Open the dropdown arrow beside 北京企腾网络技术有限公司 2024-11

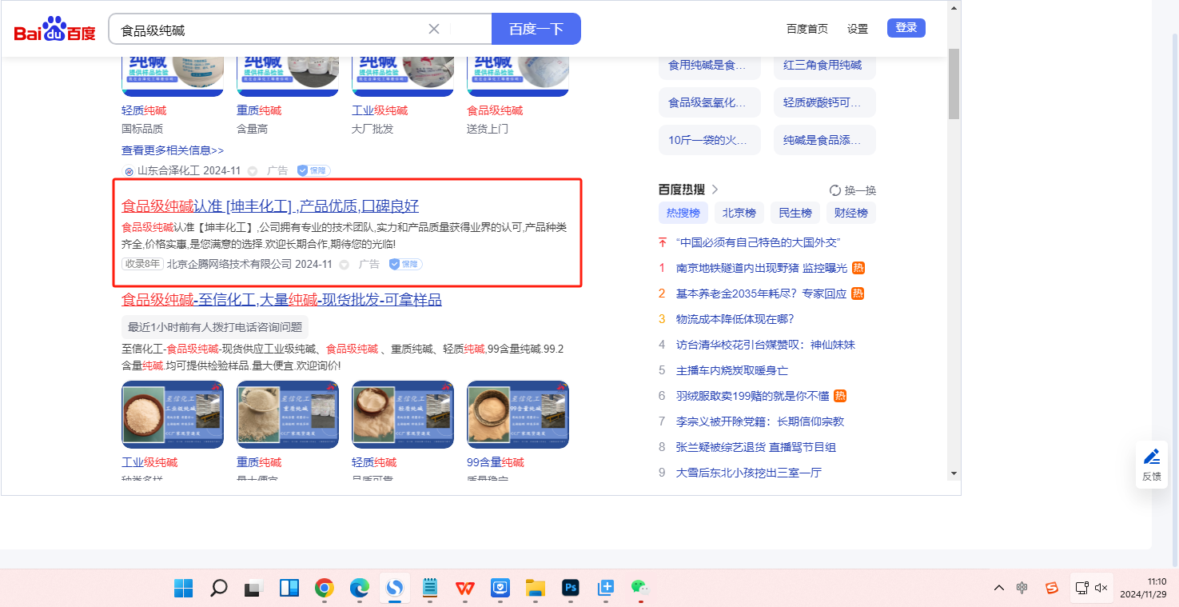(345, 264)
